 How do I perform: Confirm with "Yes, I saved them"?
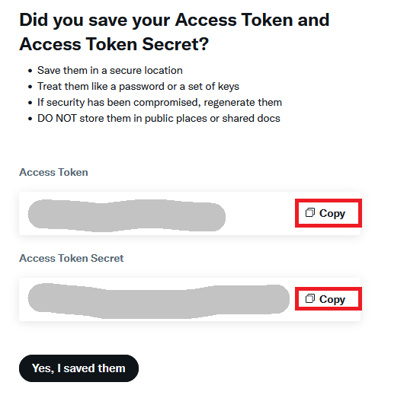pos(79,368)
